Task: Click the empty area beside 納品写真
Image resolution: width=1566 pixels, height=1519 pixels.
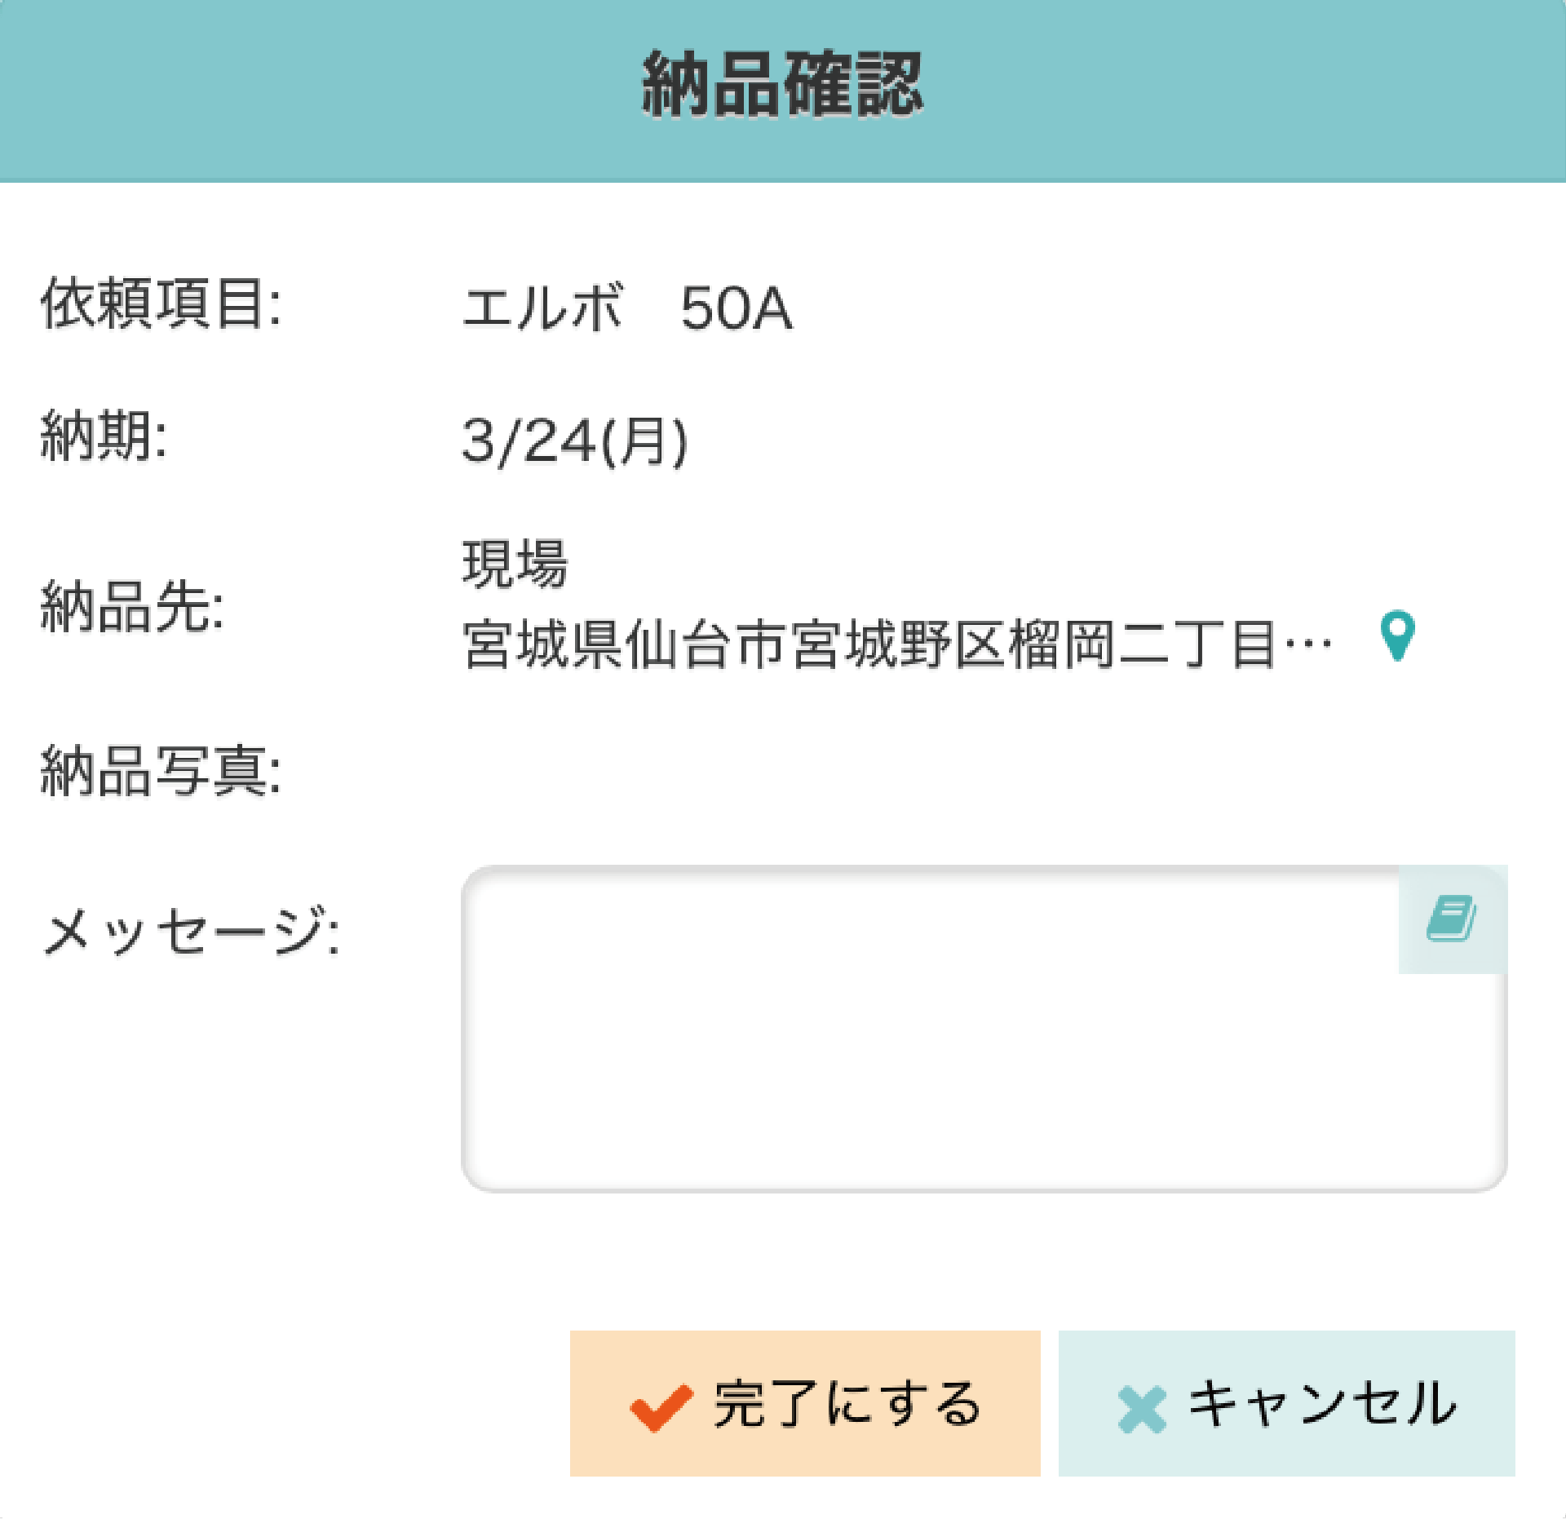Action: click(984, 771)
